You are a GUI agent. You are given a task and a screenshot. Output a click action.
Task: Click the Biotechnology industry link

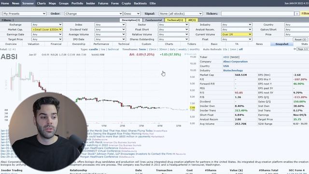pos(233,71)
